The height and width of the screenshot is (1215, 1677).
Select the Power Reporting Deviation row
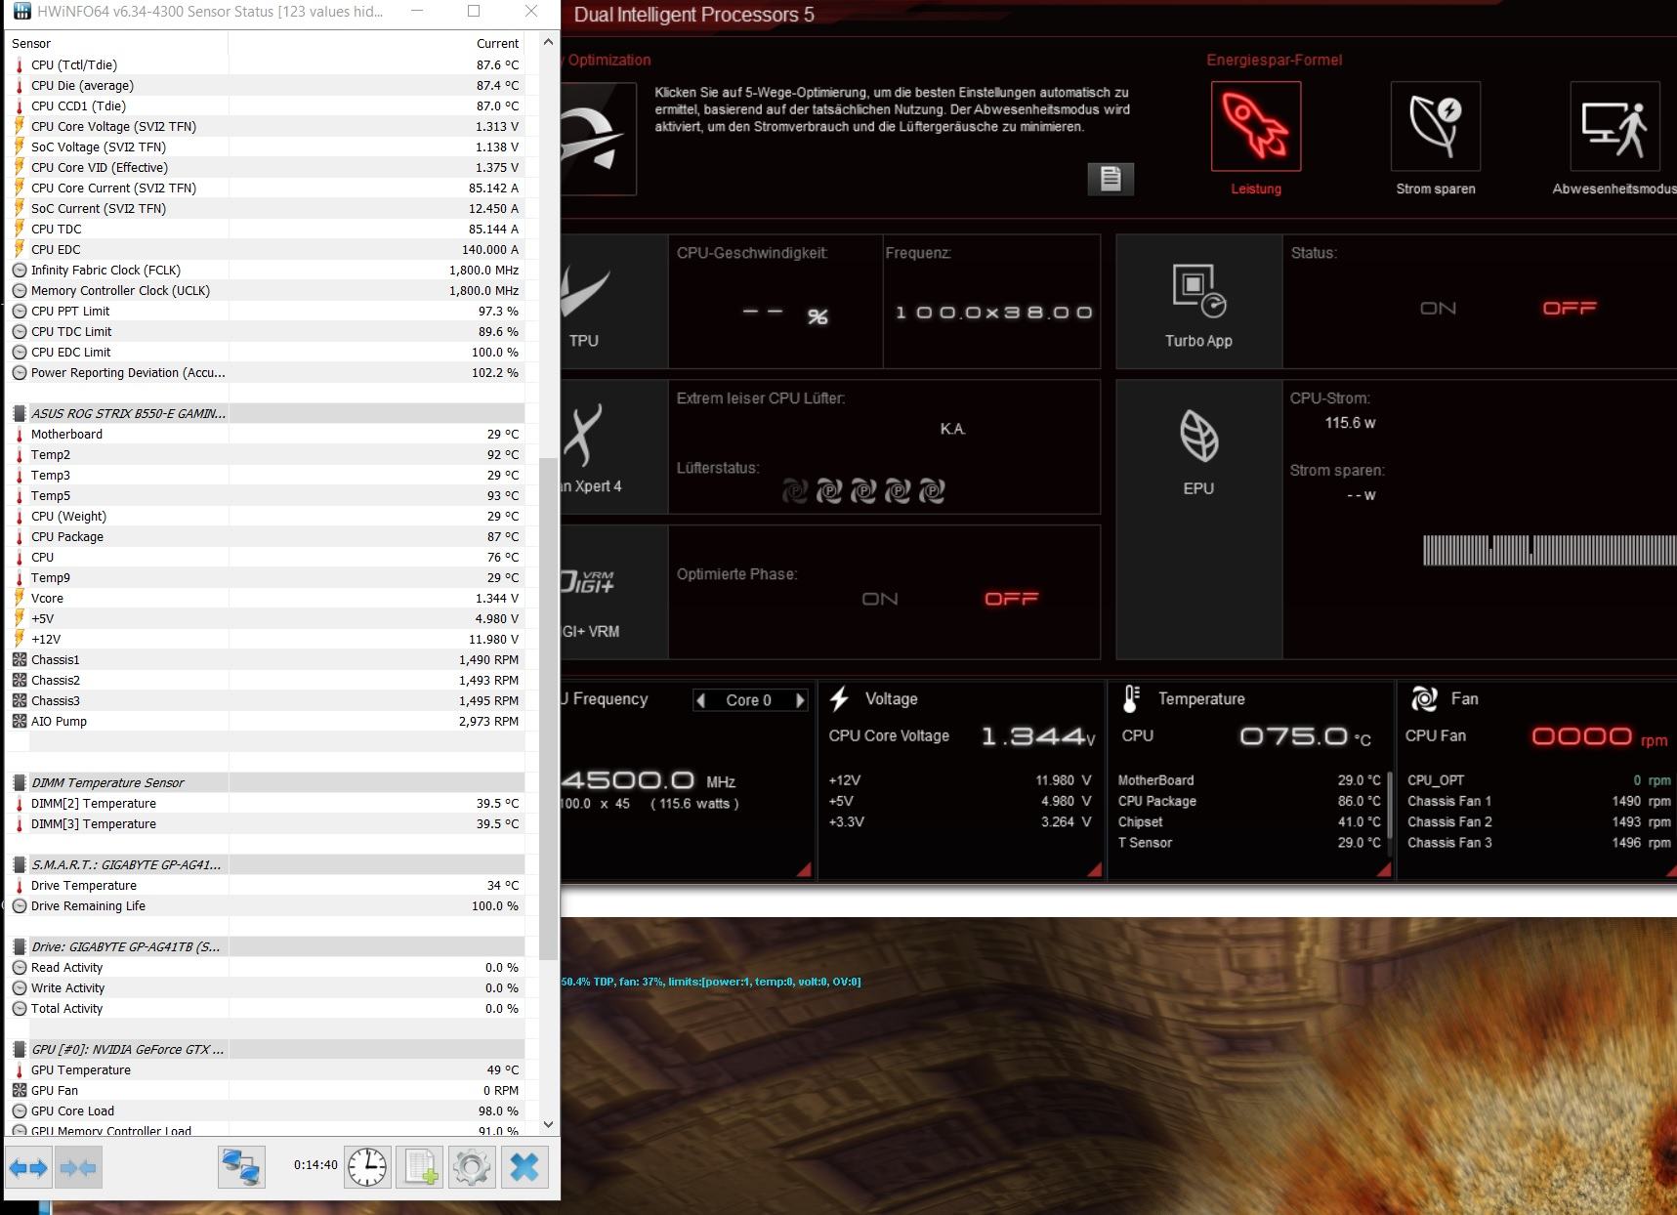tap(265, 373)
